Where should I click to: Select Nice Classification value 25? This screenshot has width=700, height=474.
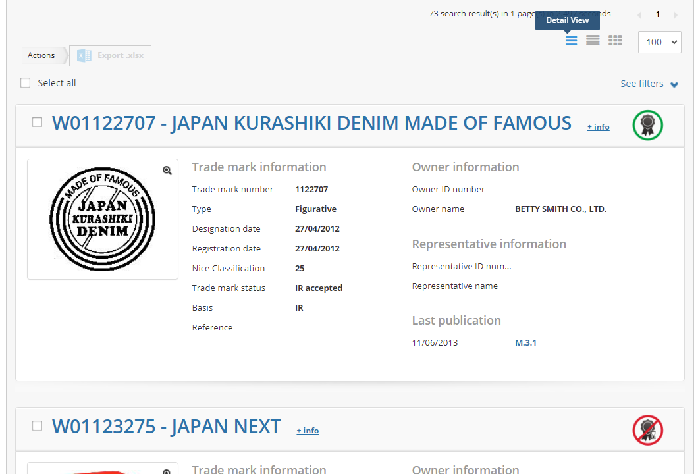[300, 268]
